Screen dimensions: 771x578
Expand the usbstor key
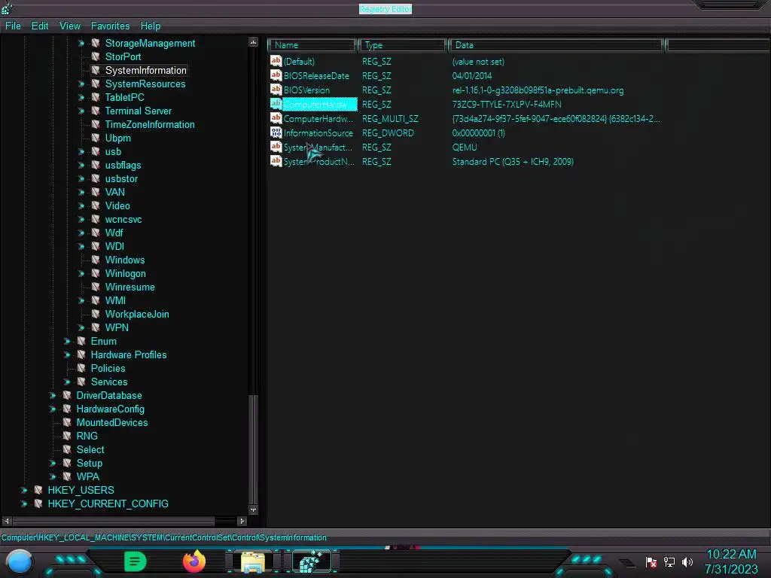tap(81, 179)
